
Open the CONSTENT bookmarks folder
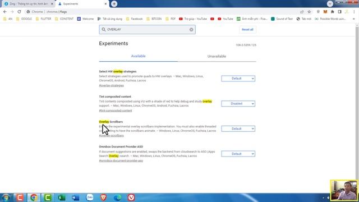pyautogui.click(x=65, y=19)
